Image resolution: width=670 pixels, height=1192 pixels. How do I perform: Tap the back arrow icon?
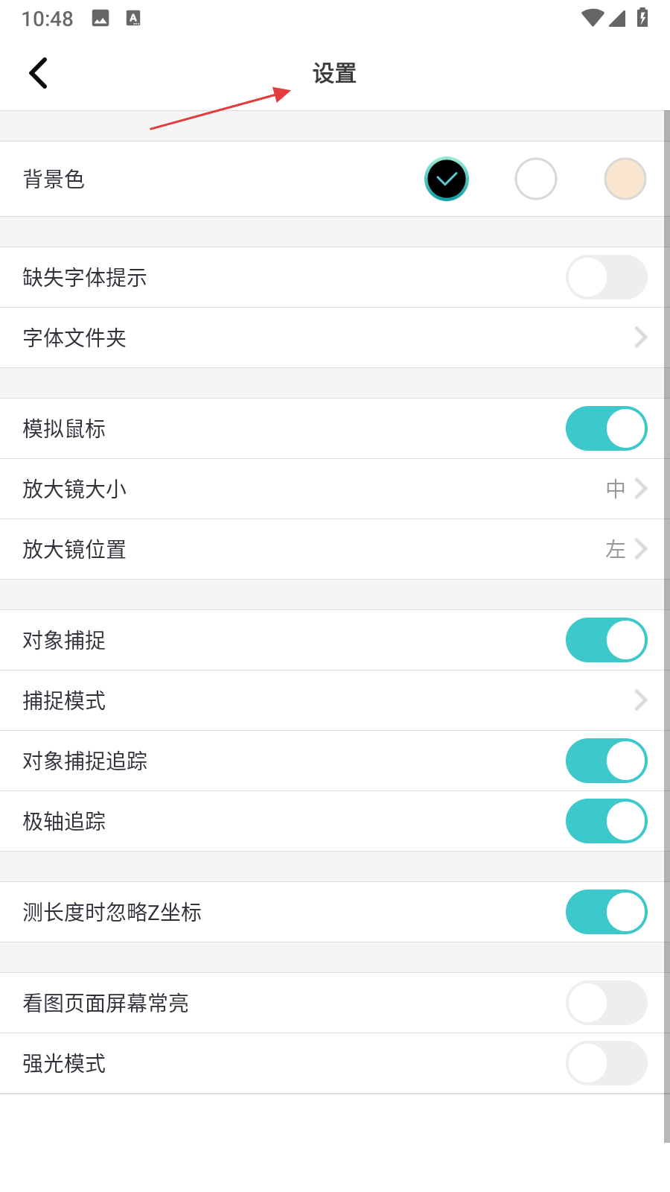39,73
